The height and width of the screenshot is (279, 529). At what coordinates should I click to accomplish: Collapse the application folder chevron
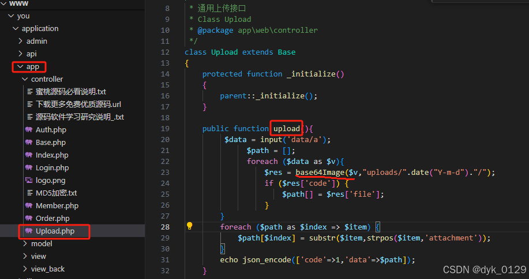pos(16,29)
